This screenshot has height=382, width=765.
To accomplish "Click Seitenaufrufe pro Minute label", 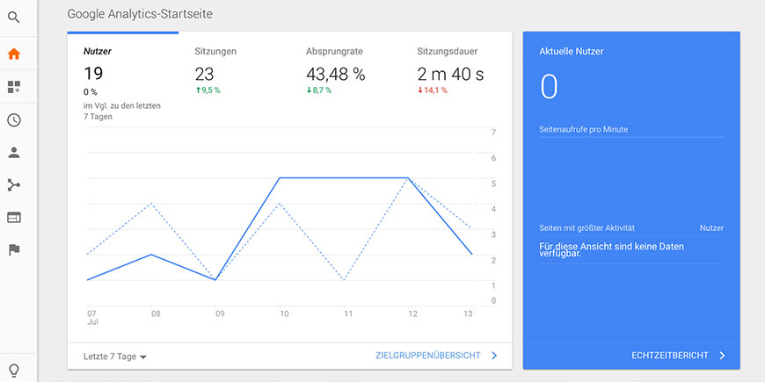I will click(584, 130).
